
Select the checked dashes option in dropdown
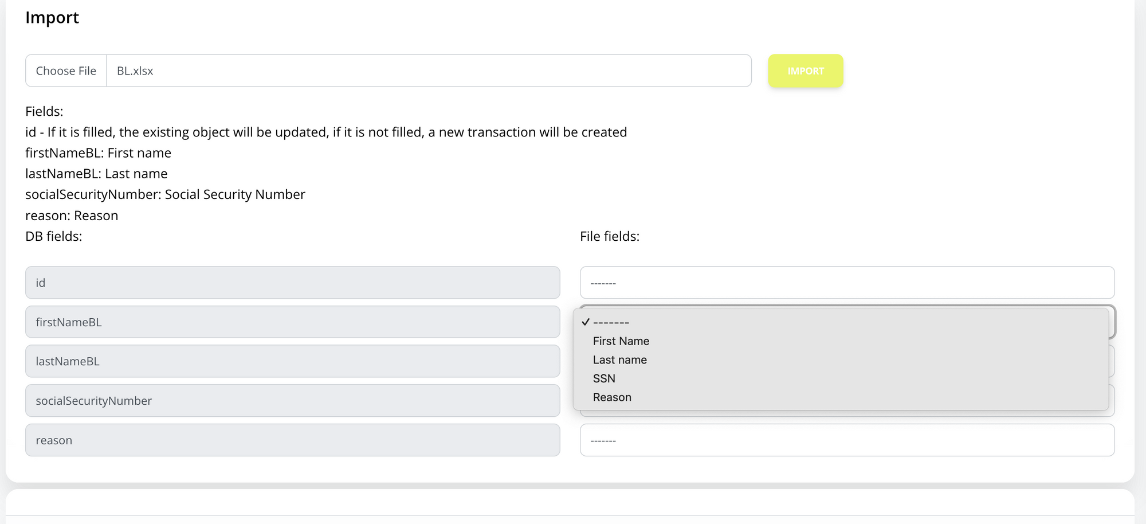tap(611, 322)
